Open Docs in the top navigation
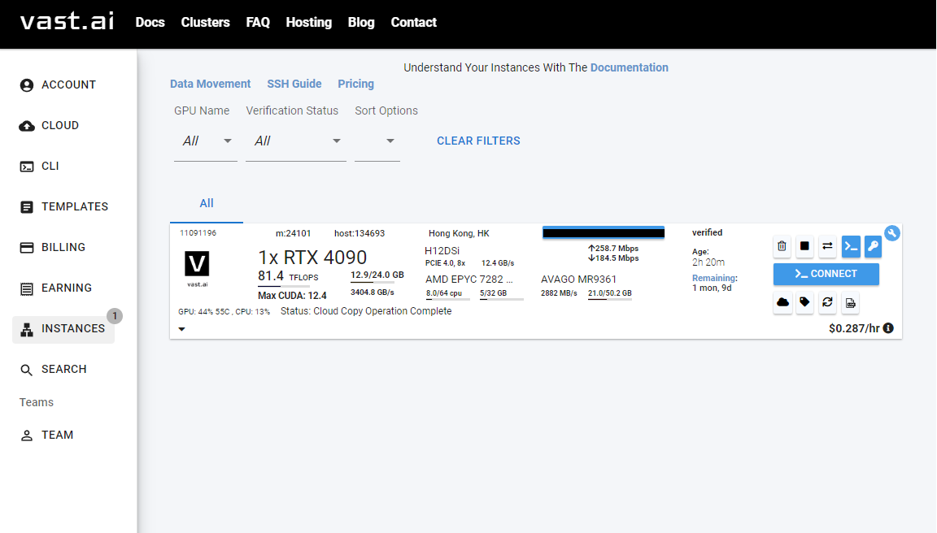The image size is (937, 533). 150,22
